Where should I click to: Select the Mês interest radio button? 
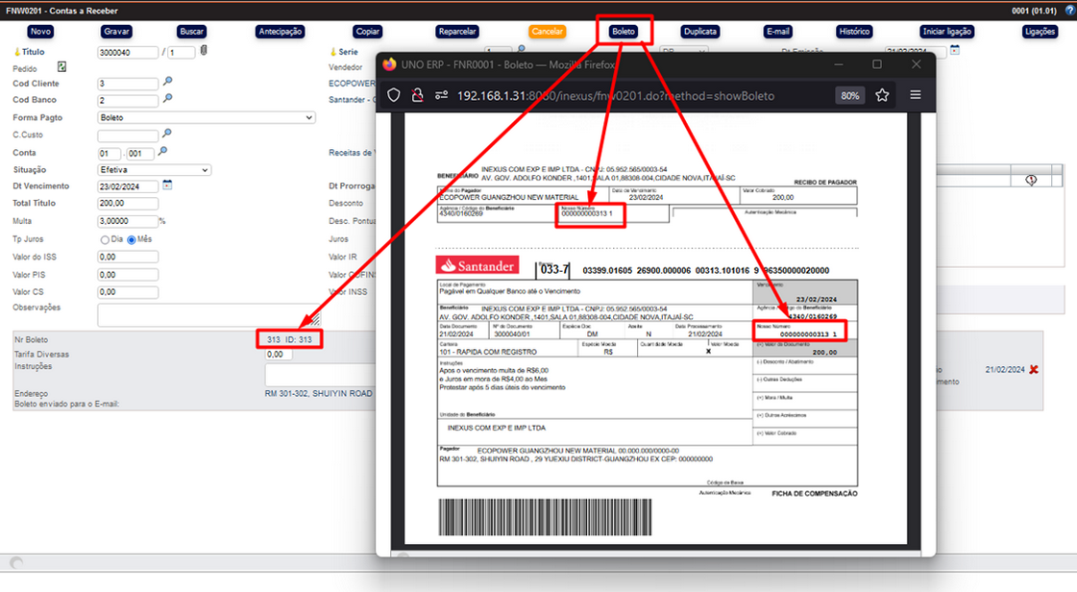pyautogui.click(x=132, y=239)
